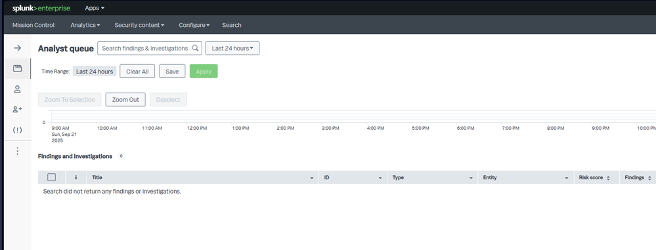Click the 6:00 PM timeline label
Image resolution: width=656 pixels, height=250 pixels.
465,129
